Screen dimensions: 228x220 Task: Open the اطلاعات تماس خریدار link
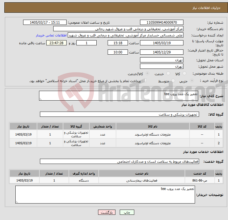51,35
